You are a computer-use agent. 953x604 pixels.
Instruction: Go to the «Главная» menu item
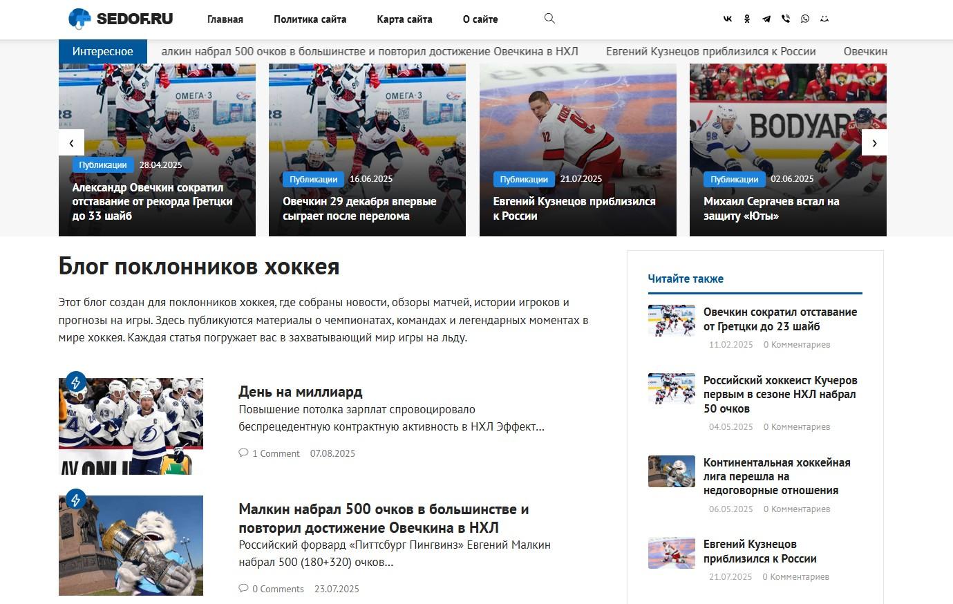[x=225, y=19]
